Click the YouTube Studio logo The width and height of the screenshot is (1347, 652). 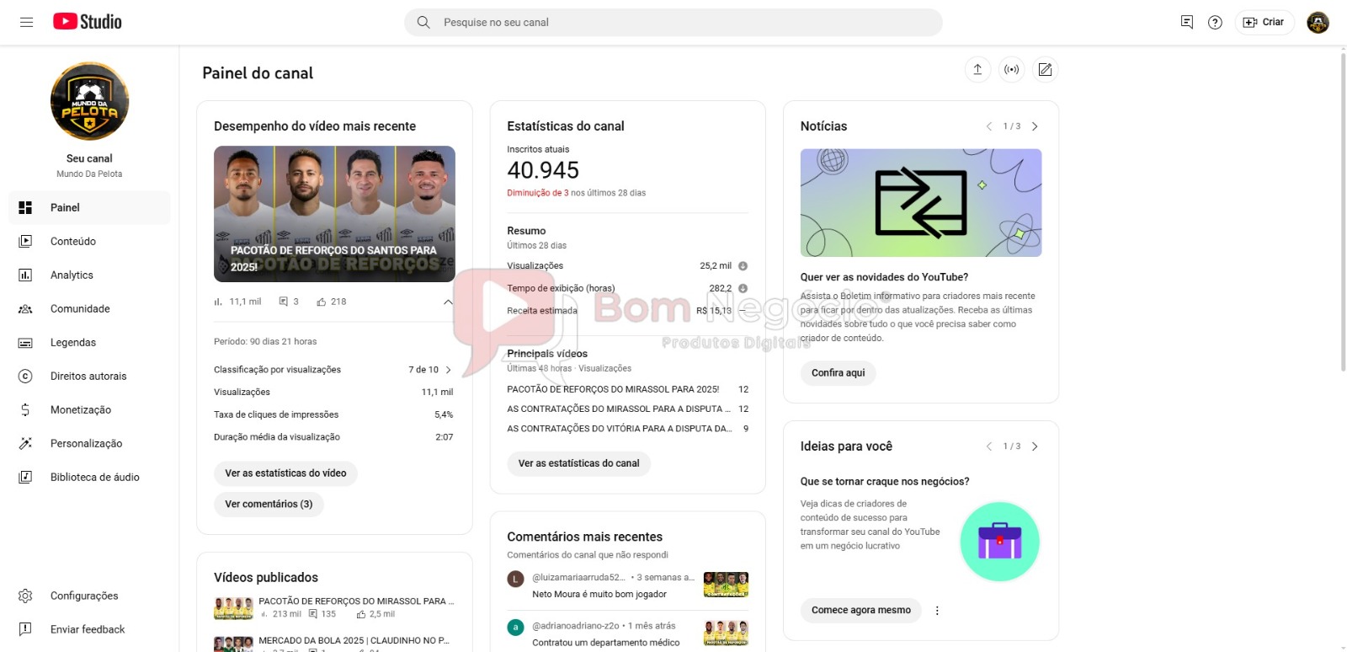(88, 22)
